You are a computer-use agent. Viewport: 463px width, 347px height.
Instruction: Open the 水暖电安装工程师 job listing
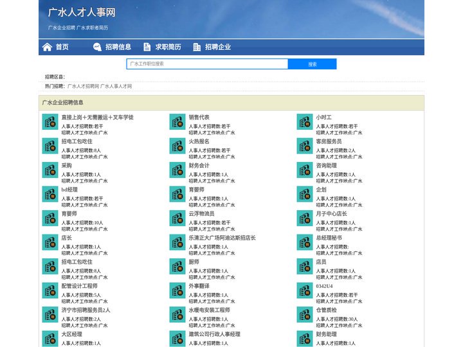click(210, 310)
